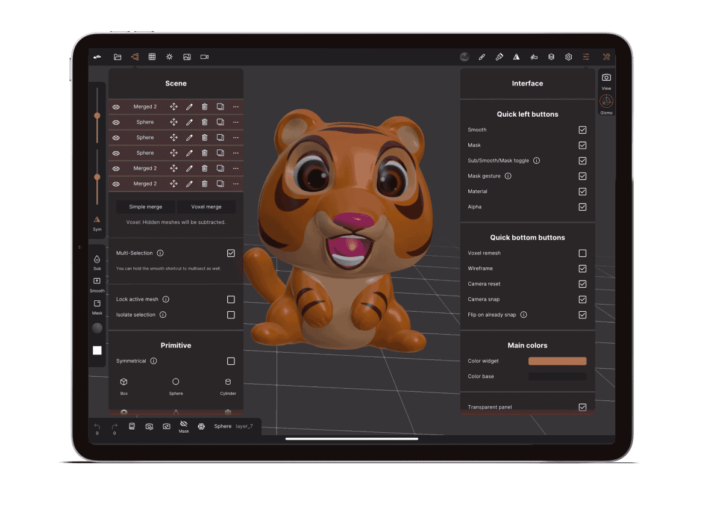Click the upper radius slider handle

click(x=97, y=116)
